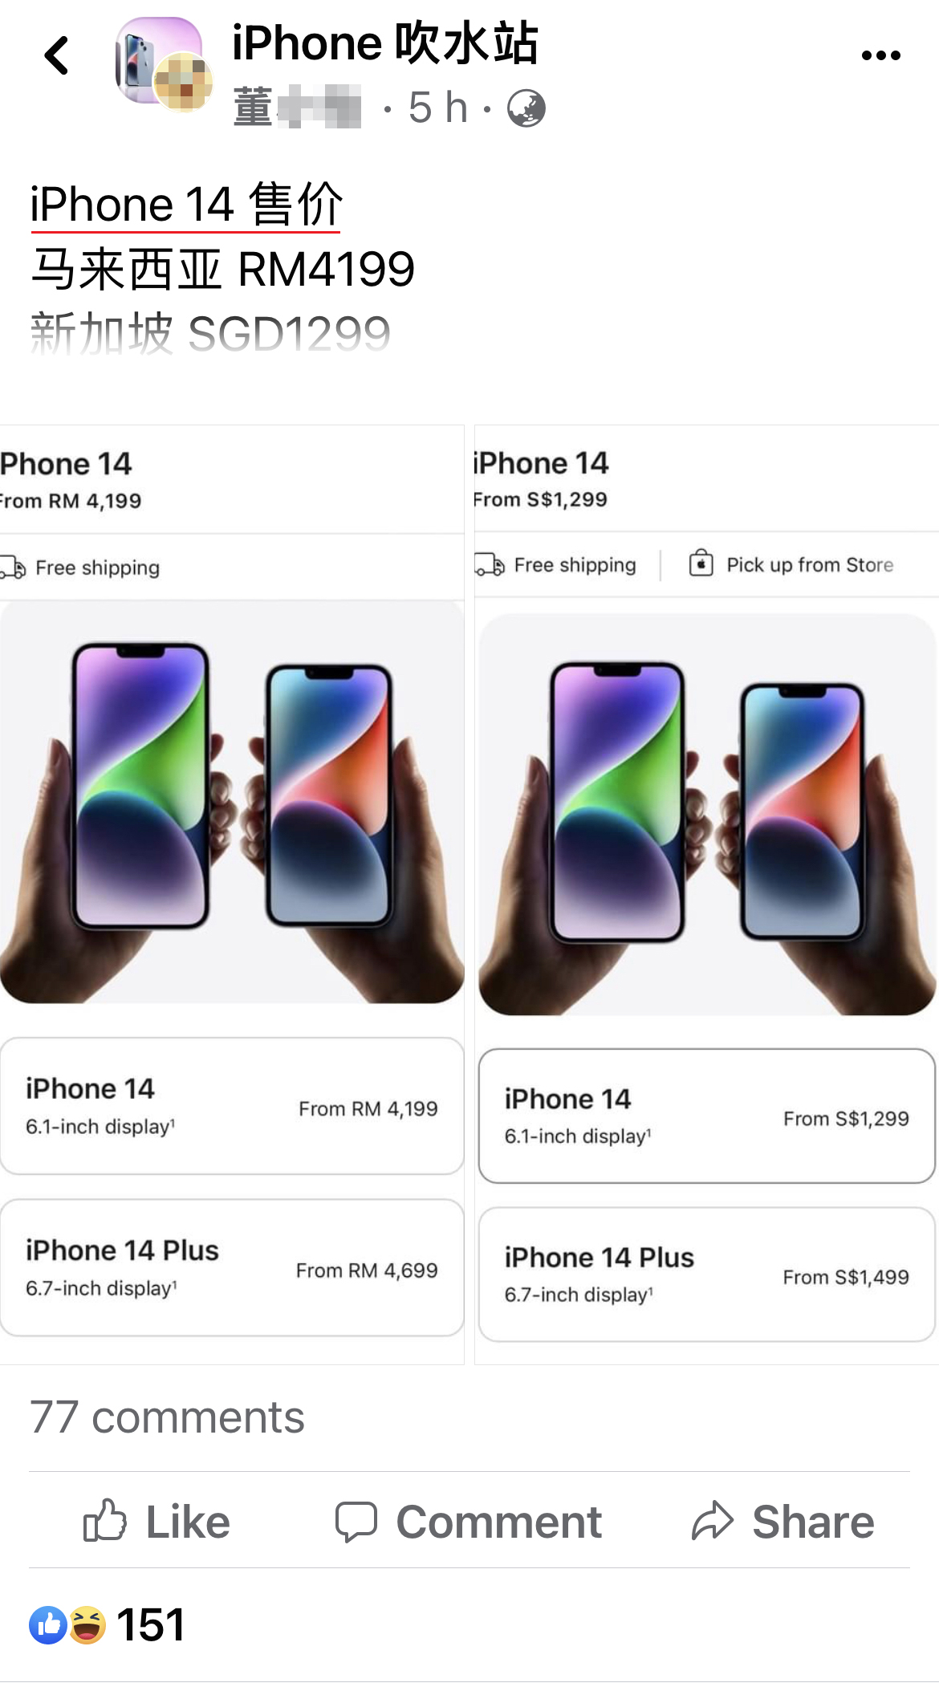Open the iPhone 吹水站 group name
This screenshot has width=939, height=1687.
tap(385, 43)
